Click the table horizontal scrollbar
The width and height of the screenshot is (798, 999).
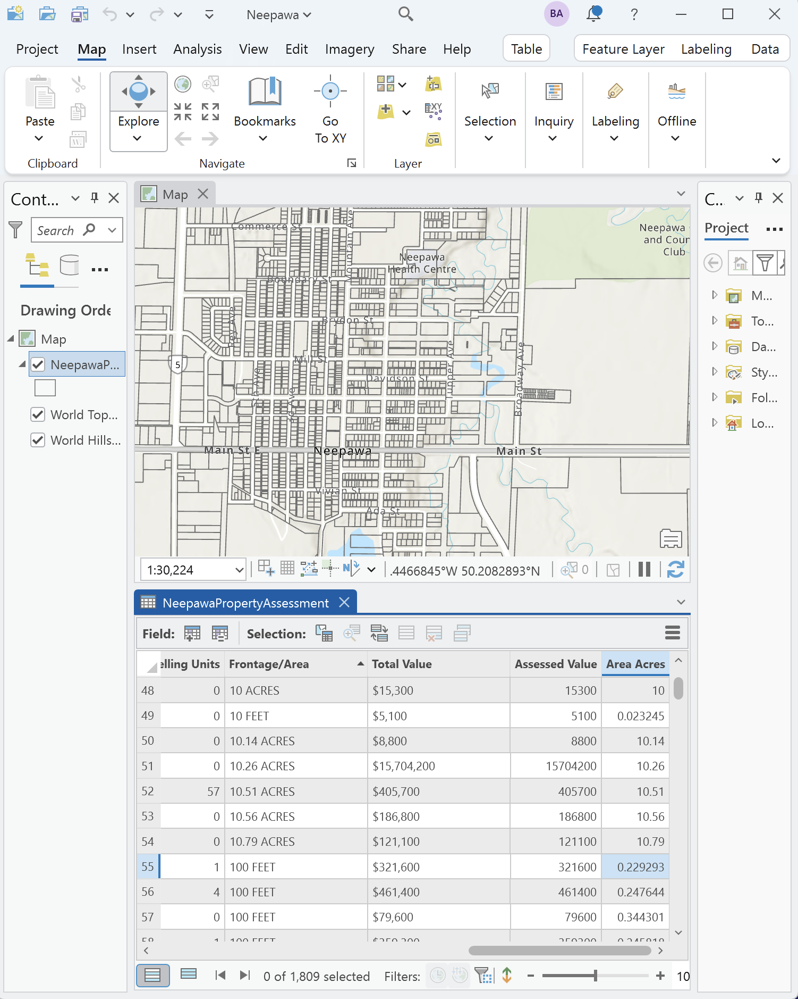[560, 951]
